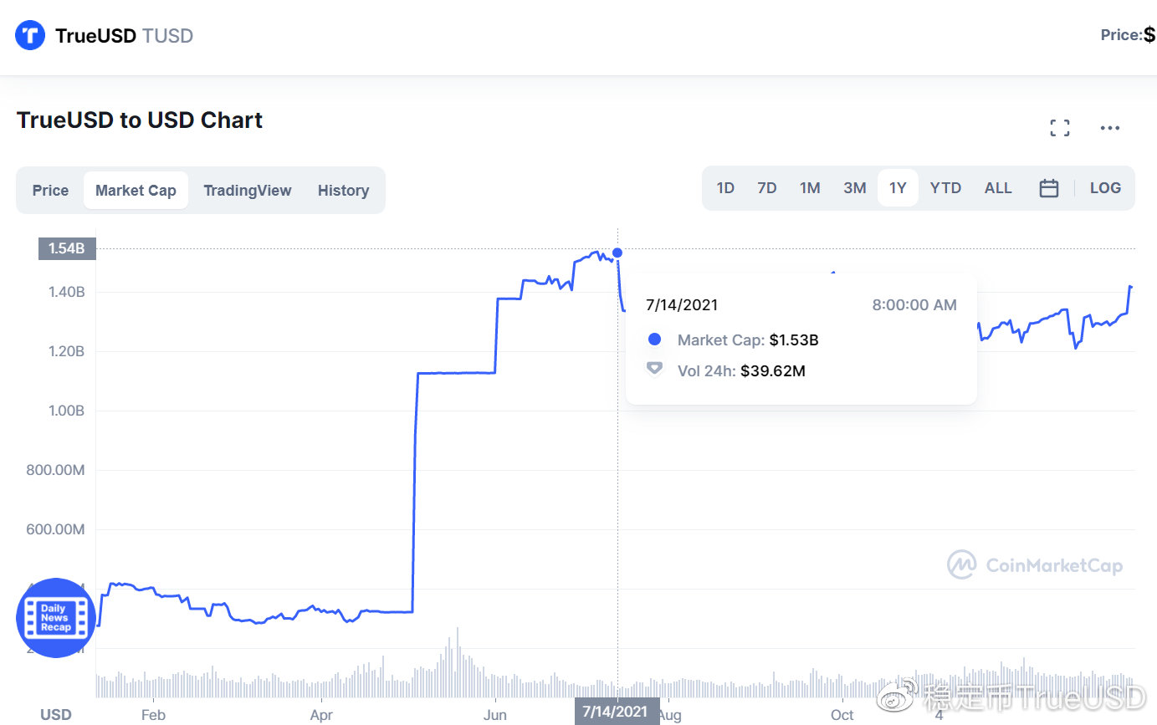The height and width of the screenshot is (725, 1157).
Task: Select the 1Y chart range
Action: tap(898, 188)
